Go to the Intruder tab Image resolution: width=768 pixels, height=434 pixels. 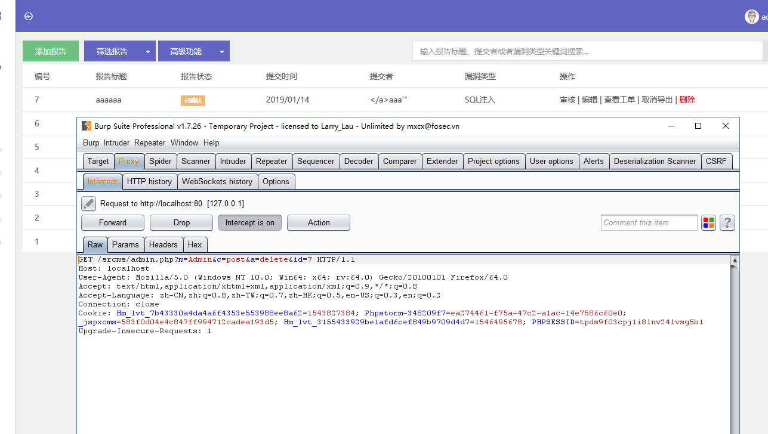(x=233, y=161)
